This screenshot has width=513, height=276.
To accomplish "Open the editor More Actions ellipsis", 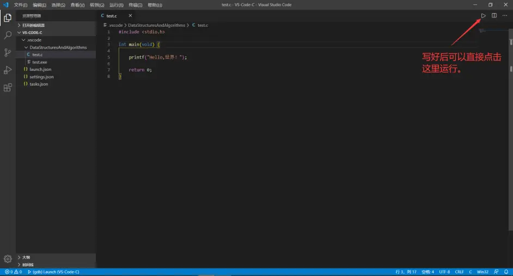I will click(x=505, y=15).
